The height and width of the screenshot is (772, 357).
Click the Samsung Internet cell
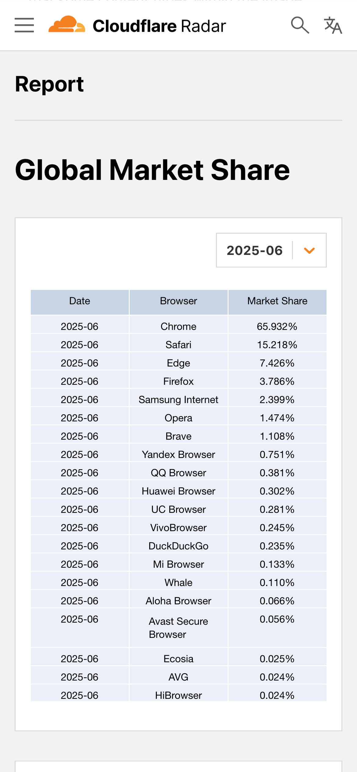(179, 400)
